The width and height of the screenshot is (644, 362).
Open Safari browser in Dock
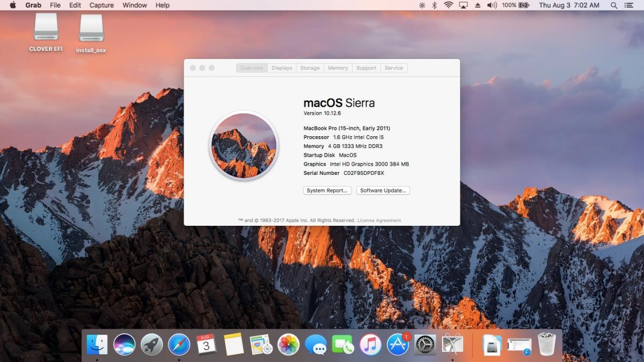coord(179,344)
